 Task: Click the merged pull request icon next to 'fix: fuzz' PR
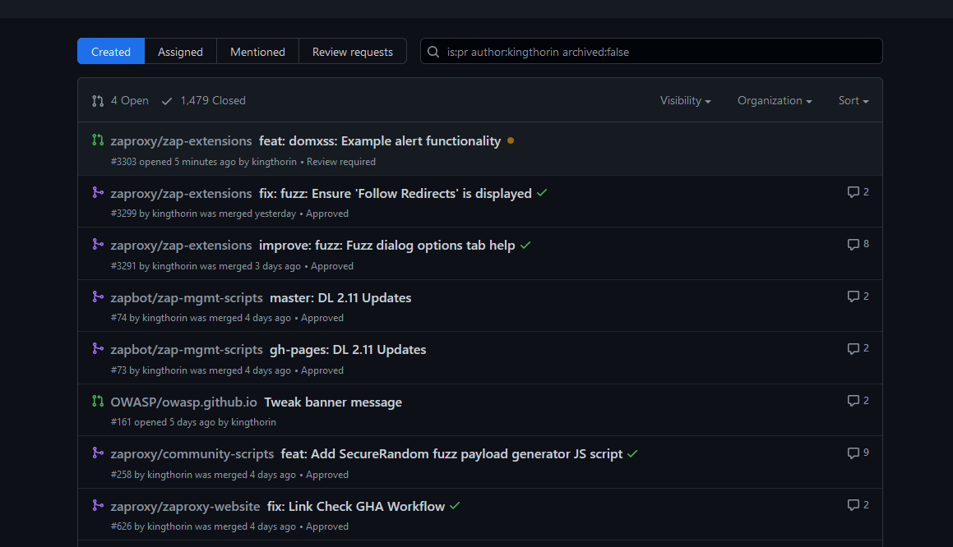pos(98,193)
